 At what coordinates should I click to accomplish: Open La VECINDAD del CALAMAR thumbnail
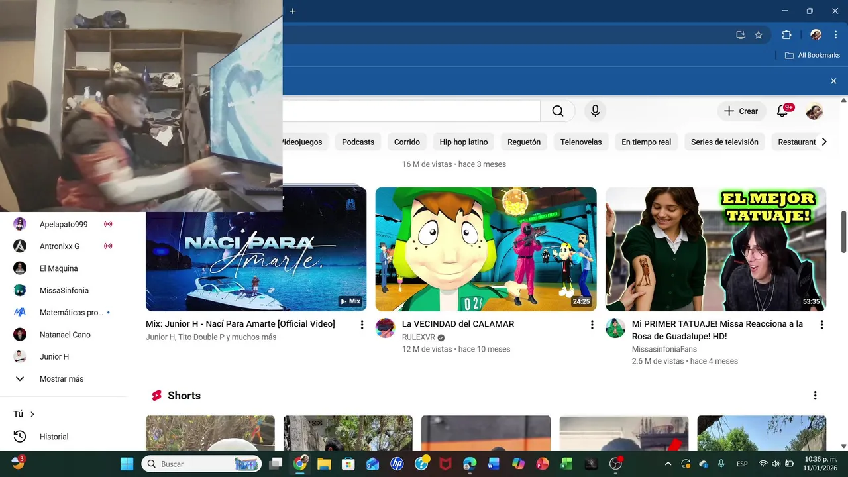[x=486, y=249]
